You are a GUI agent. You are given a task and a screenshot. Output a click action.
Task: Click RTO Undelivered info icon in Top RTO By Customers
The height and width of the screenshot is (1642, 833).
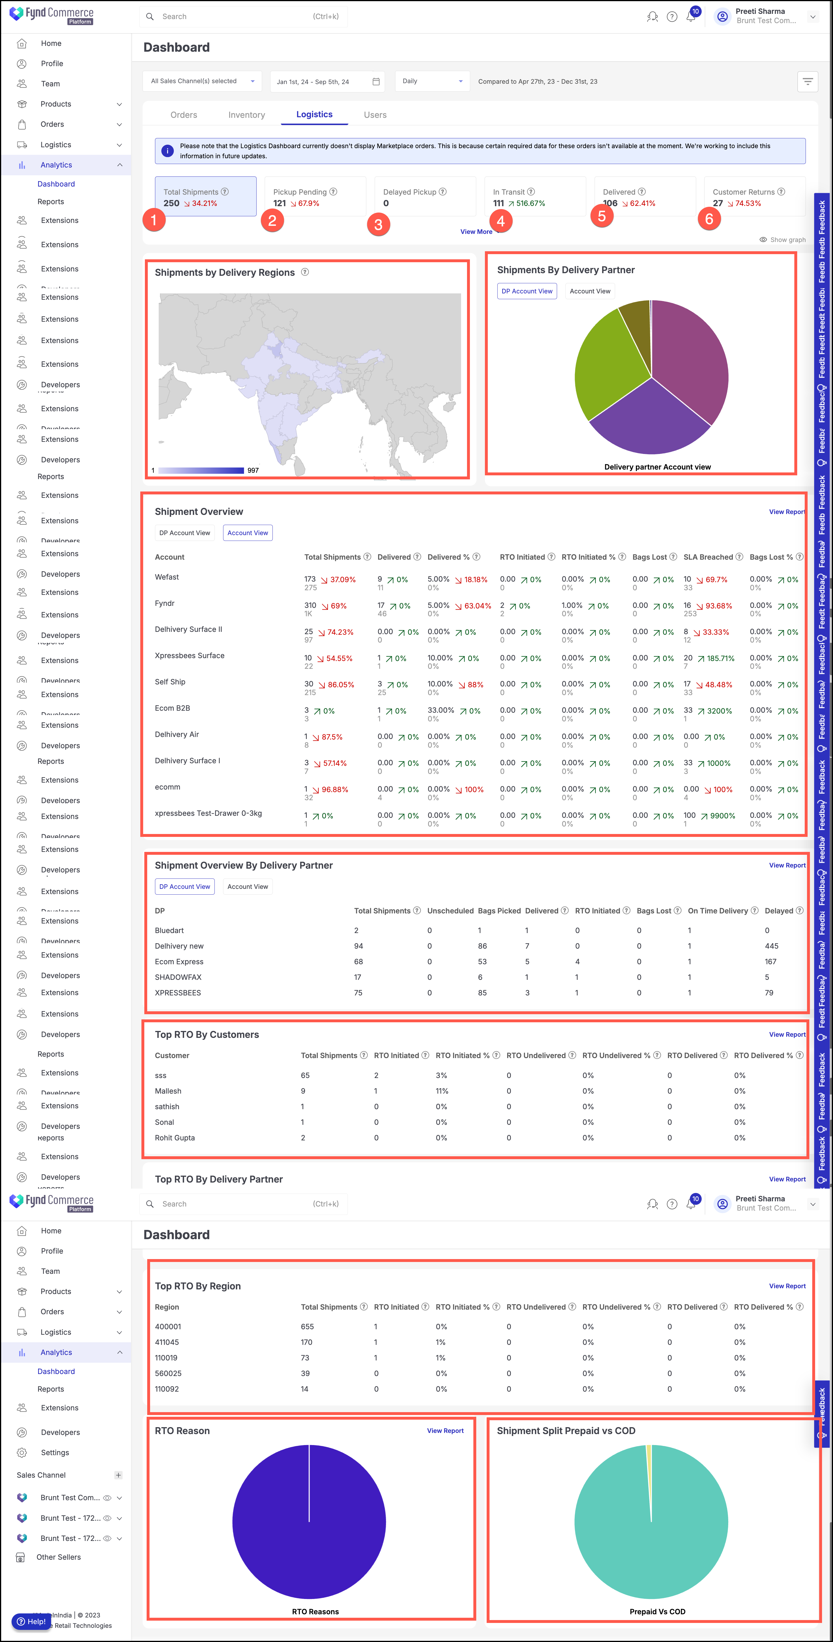(x=572, y=1055)
